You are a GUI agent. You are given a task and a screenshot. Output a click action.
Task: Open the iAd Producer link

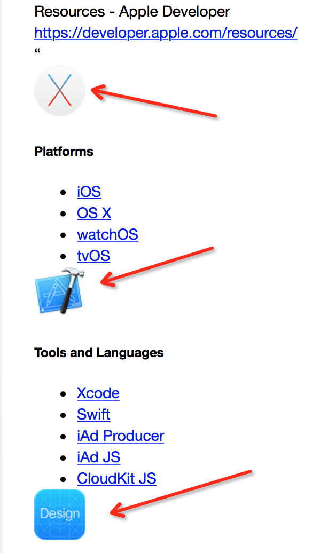pos(120,436)
